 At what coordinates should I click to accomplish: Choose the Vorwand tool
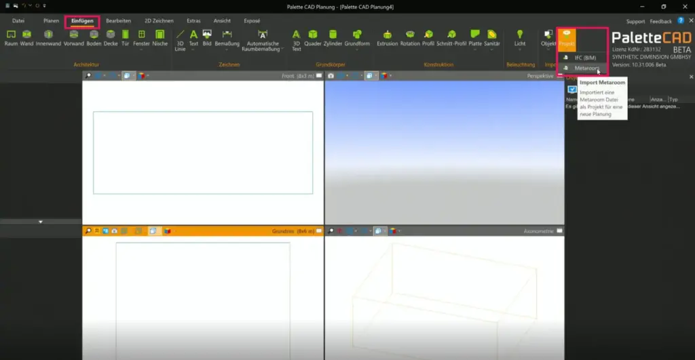click(x=73, y=38)
